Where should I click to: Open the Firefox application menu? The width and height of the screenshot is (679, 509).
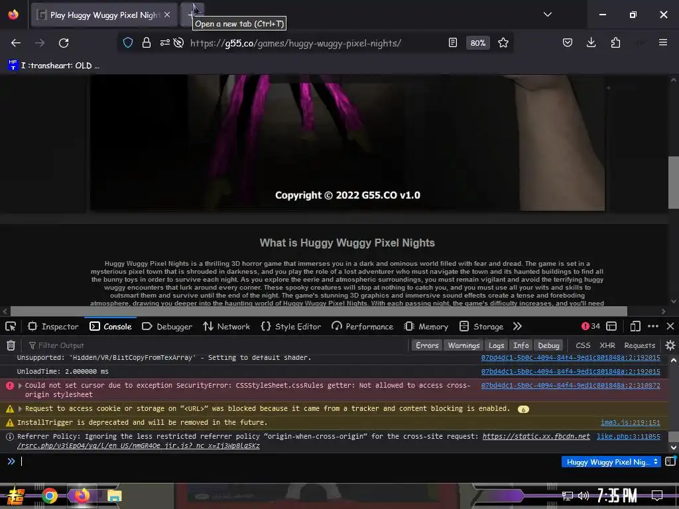click(x=663, y=42)
